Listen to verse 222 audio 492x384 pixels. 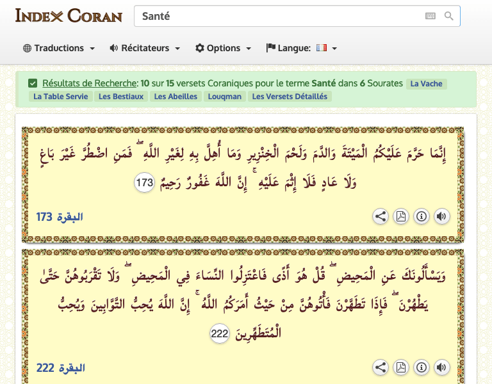[441, 367]
